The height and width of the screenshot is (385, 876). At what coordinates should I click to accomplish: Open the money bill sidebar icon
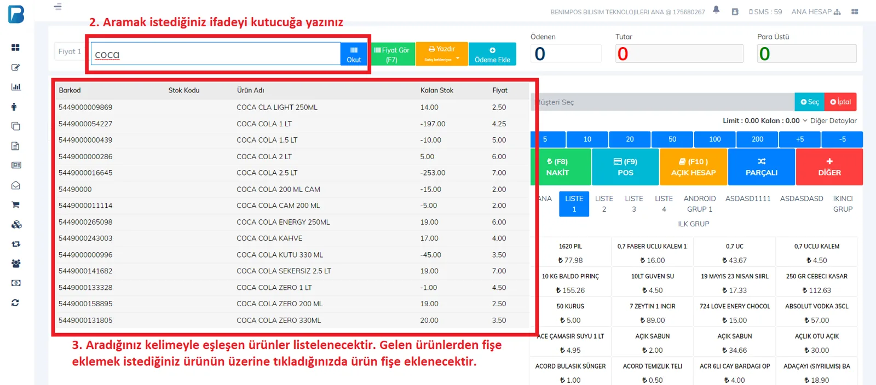16,283
